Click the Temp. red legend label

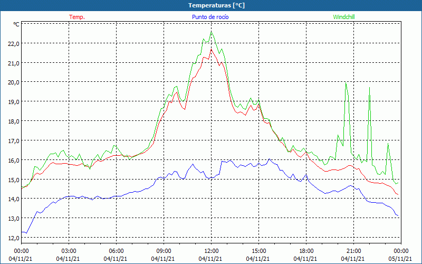click(x=77, y=17)
